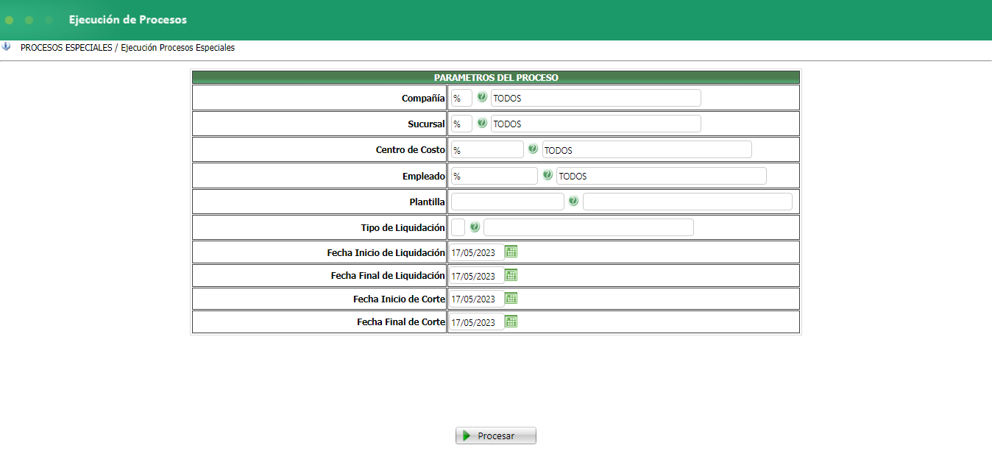Focus the Empleado code field
The image size is (992, 476).
coord(495,176)
